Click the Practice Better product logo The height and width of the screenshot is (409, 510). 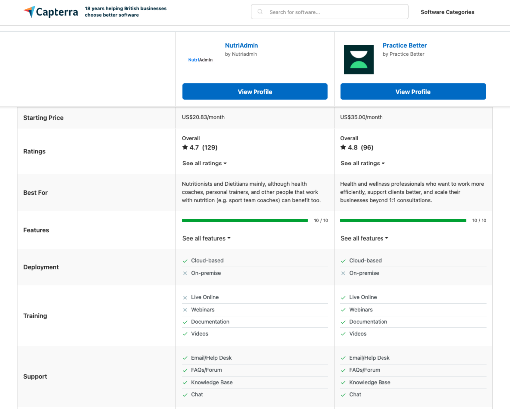[359, 60]
